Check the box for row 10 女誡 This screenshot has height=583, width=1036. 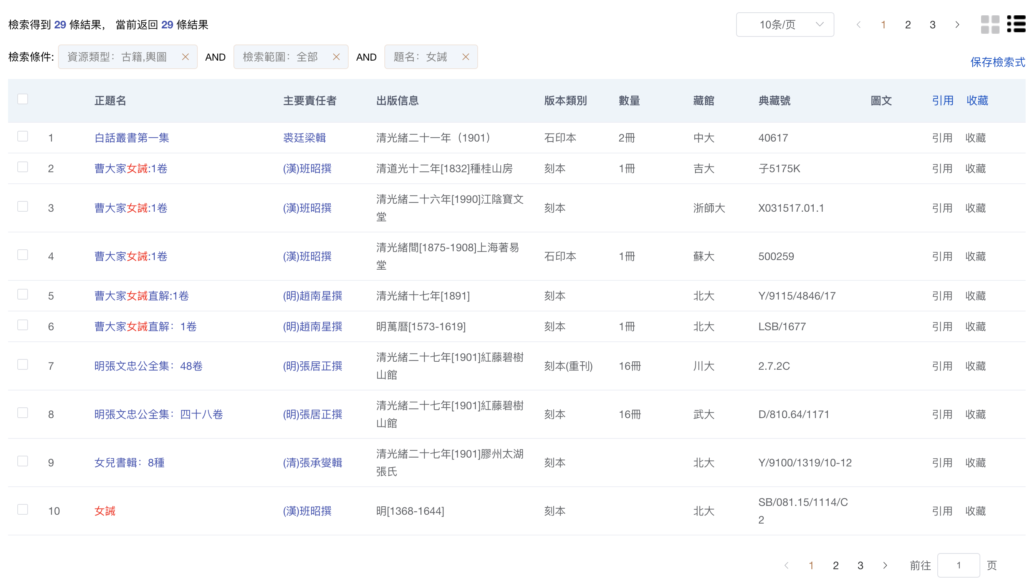point(23,509)
